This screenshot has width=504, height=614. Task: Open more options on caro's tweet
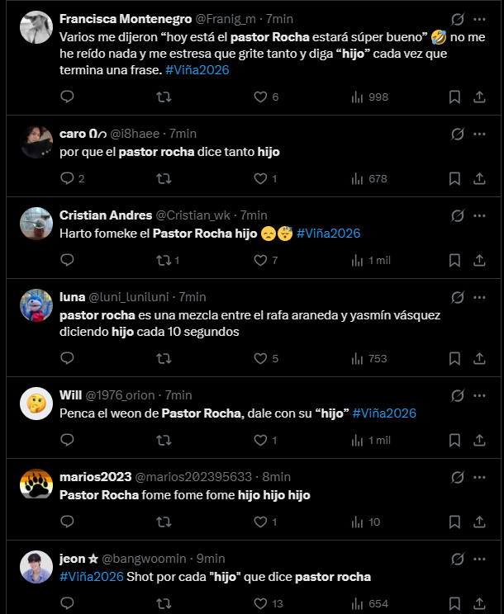coord(480,134)
